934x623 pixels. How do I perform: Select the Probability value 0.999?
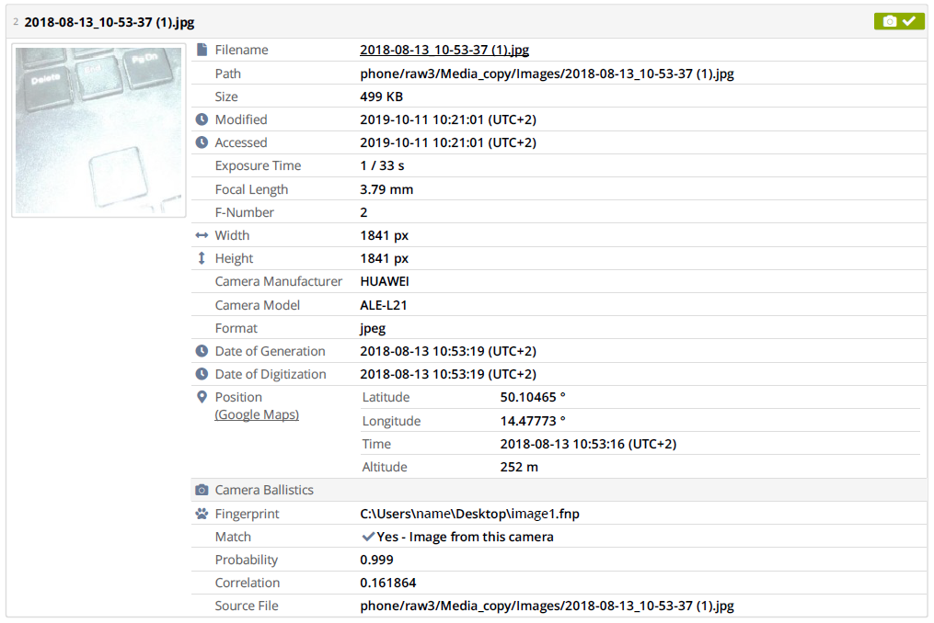375,560
